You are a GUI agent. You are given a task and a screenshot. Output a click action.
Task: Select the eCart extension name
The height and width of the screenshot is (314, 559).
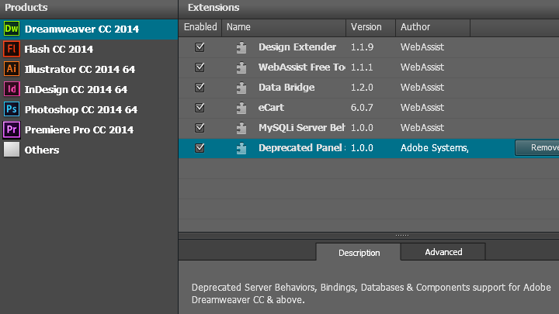(x=271, y=108)
